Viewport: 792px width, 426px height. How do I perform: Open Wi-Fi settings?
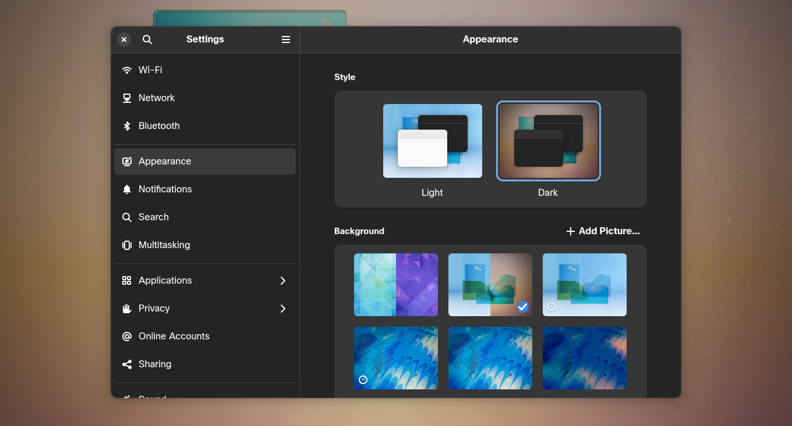click(205, 70)
